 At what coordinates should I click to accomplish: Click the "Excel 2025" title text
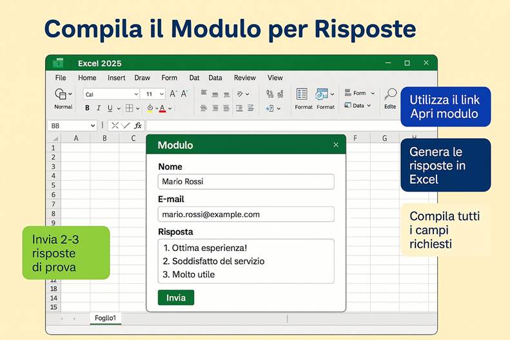click(99, 63)
